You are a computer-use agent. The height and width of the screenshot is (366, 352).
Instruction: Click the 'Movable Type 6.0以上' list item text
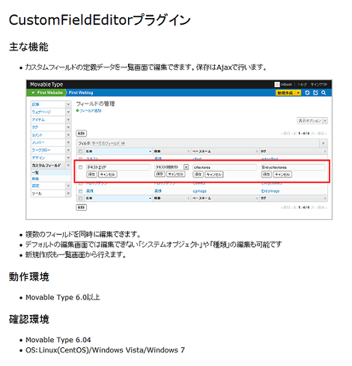pyautogui.click(x=63, y=298)
